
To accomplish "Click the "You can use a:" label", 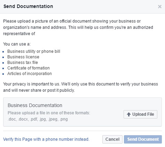I will tap(17, 44).
